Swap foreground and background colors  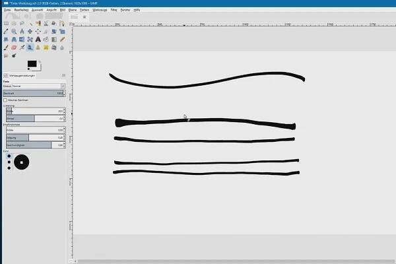[x=39, y=61]
